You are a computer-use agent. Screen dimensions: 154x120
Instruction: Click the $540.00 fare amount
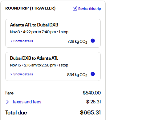(92, 93)
